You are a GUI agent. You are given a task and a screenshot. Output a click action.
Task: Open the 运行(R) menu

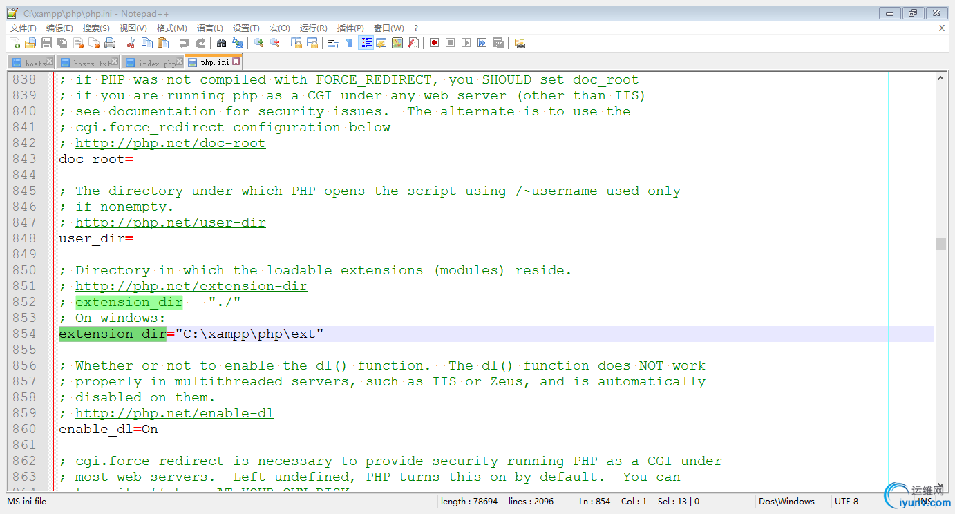pyautogui.click(x=314, y=28)
